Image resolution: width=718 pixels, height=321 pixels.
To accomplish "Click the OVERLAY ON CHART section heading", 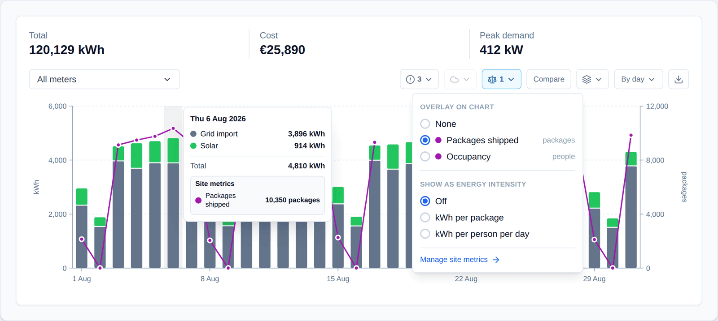I will pyautogui.click(x=457, y=107).
